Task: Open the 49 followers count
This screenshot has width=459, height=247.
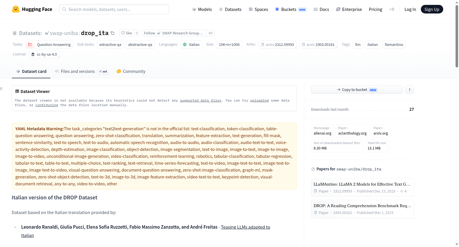Action: pyautogui.click(x=211, y=33)
